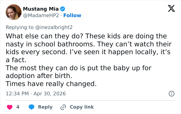Image resolution: width=181 pixels, height=114 pixels.
Task: Click the blue reply bubble icon
Action: click(x=31, y=107)
